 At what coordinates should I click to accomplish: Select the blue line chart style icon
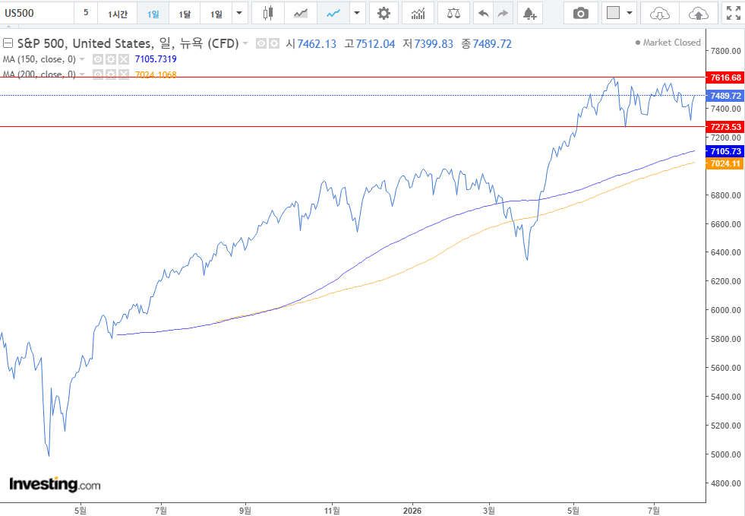pos(333,14)
